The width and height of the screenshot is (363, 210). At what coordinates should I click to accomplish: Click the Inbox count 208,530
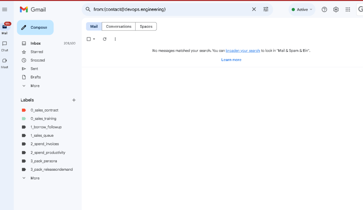[x=70, y=44]
